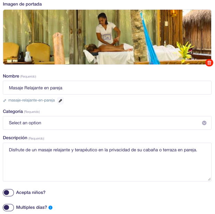Click the Descripción textarea resize handle

(x=209, y=179)
